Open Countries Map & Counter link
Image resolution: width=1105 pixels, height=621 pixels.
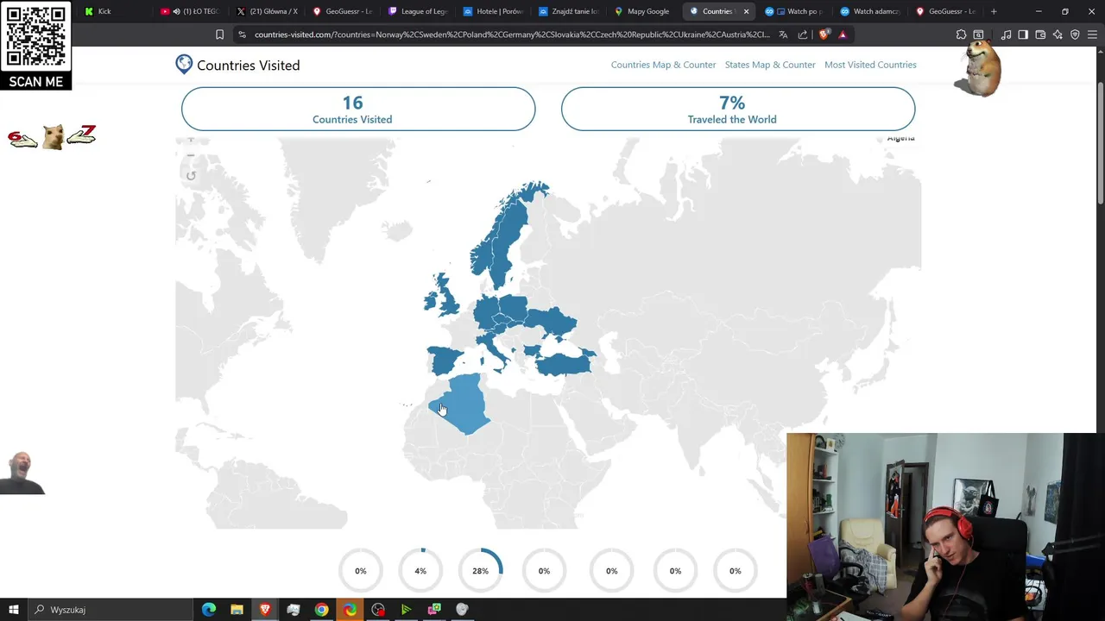[x=663, y=65]
